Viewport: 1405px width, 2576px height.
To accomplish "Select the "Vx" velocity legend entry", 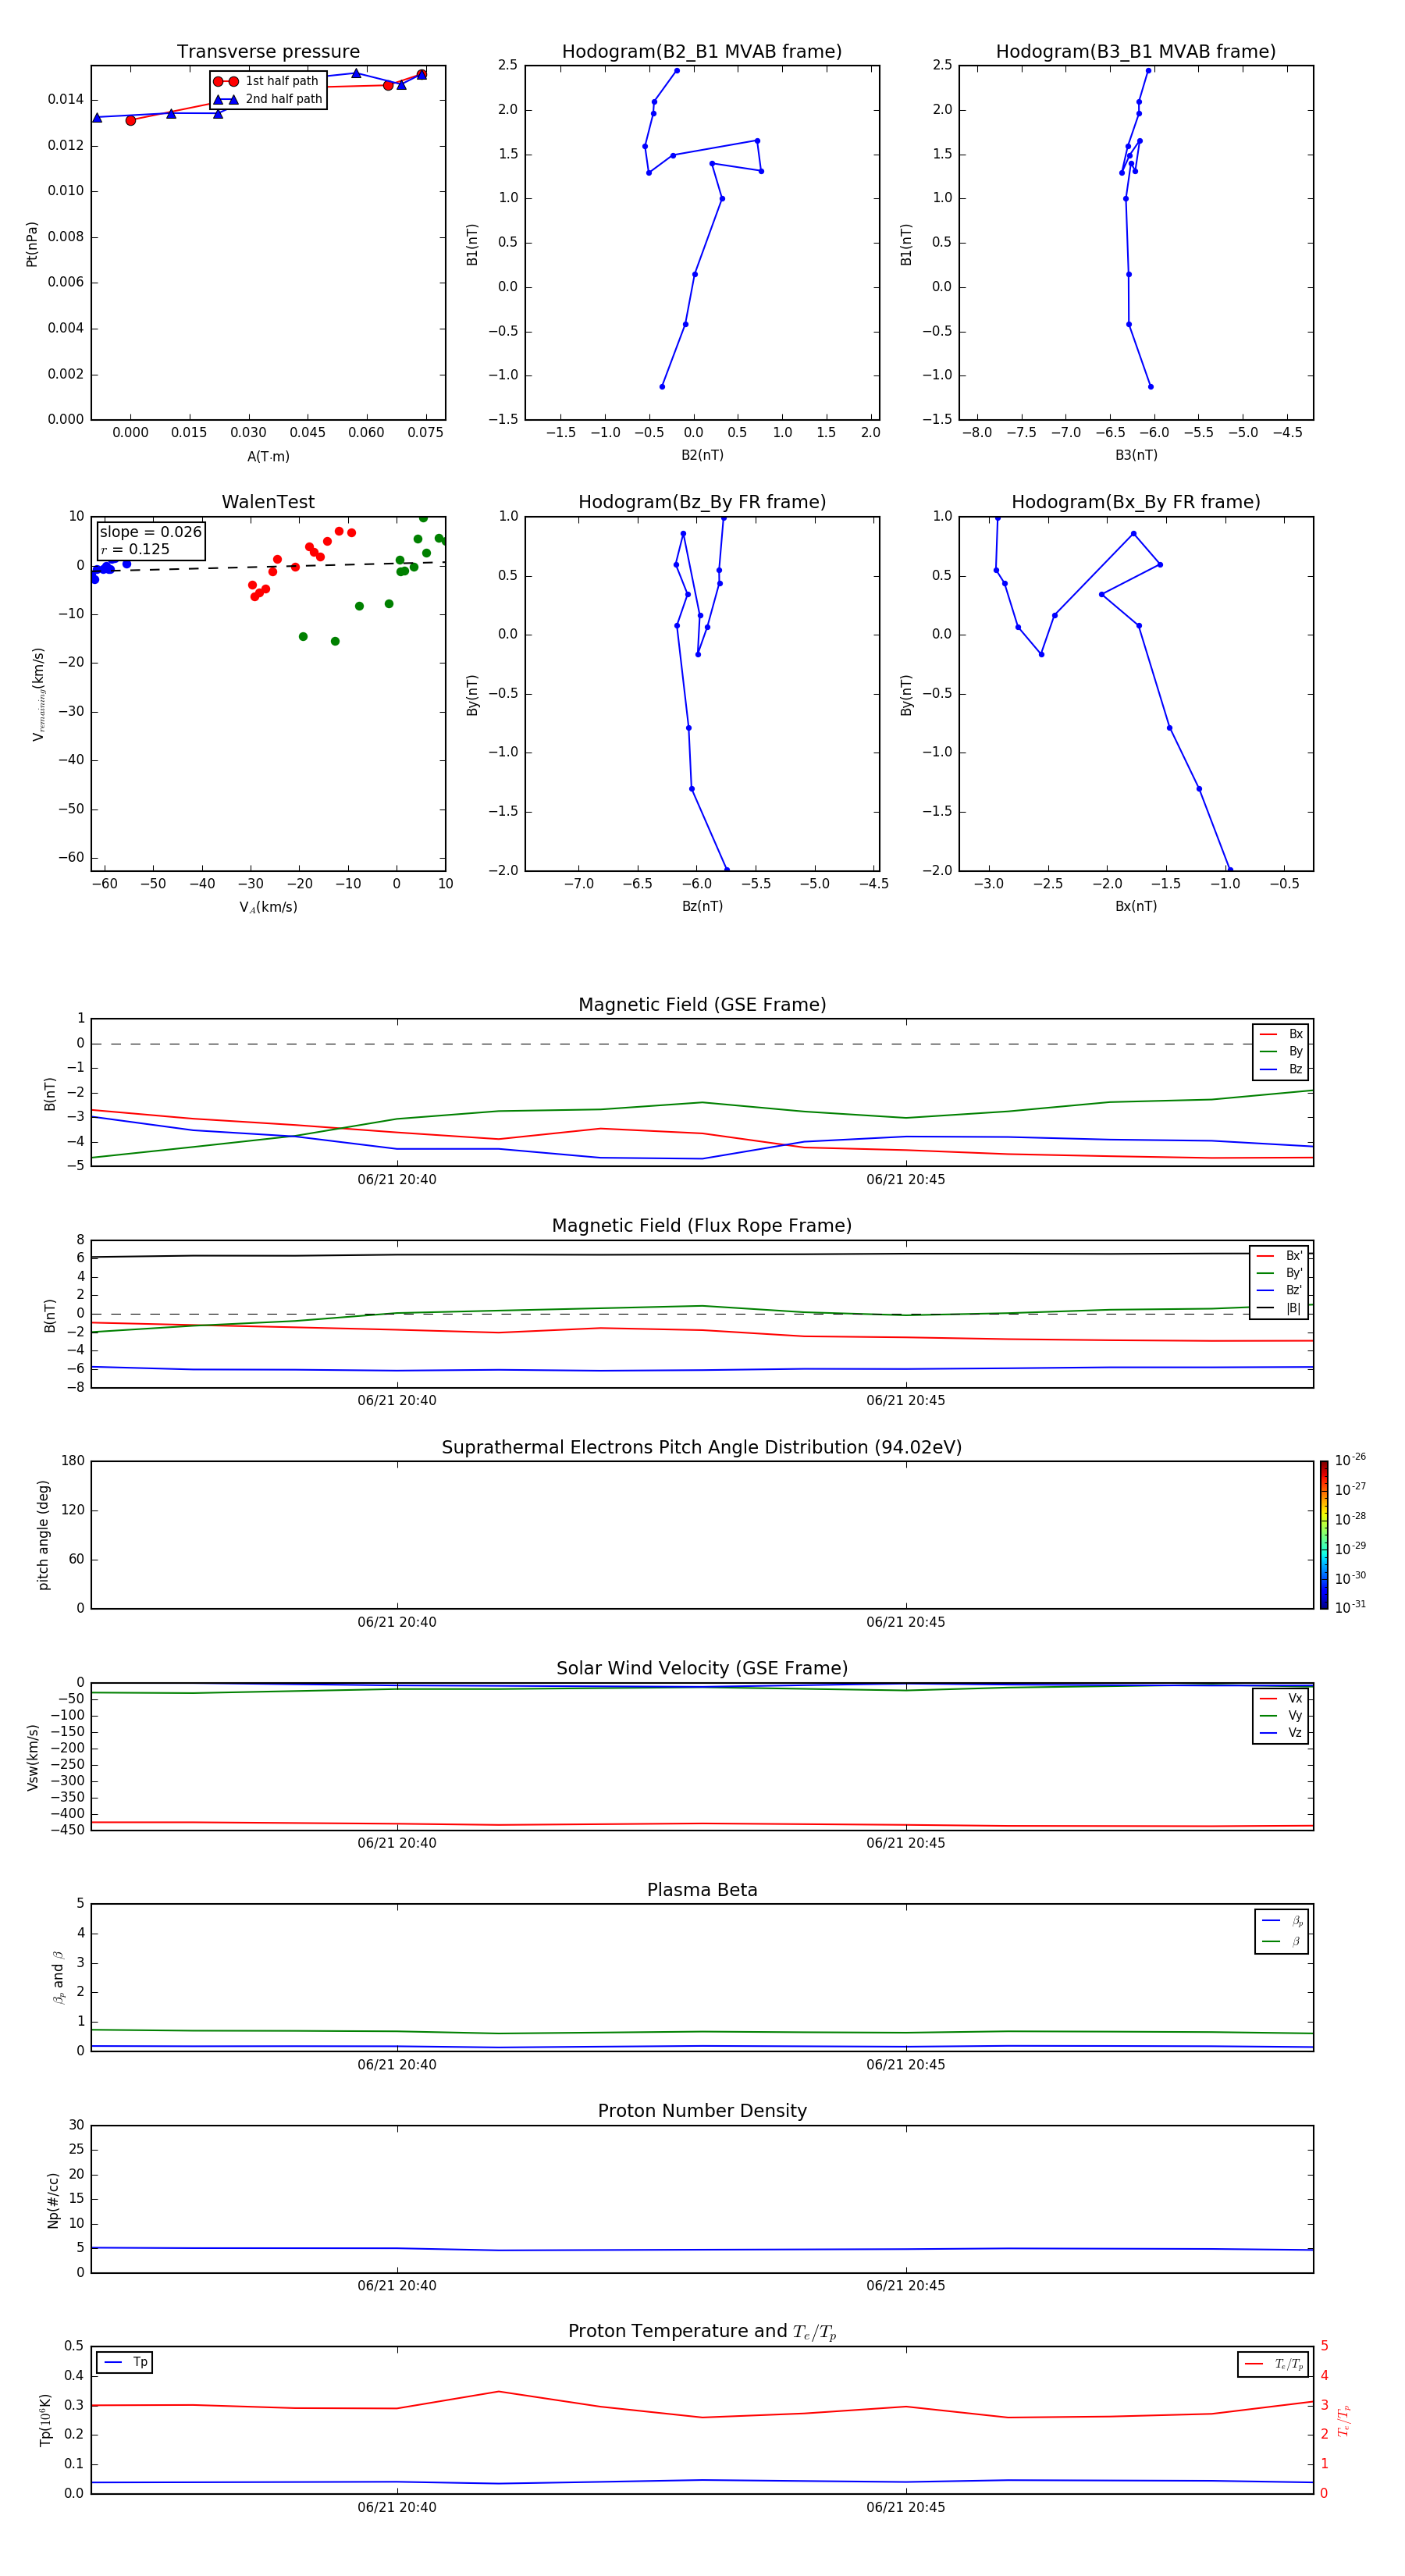I will tap(1281, 1698).
